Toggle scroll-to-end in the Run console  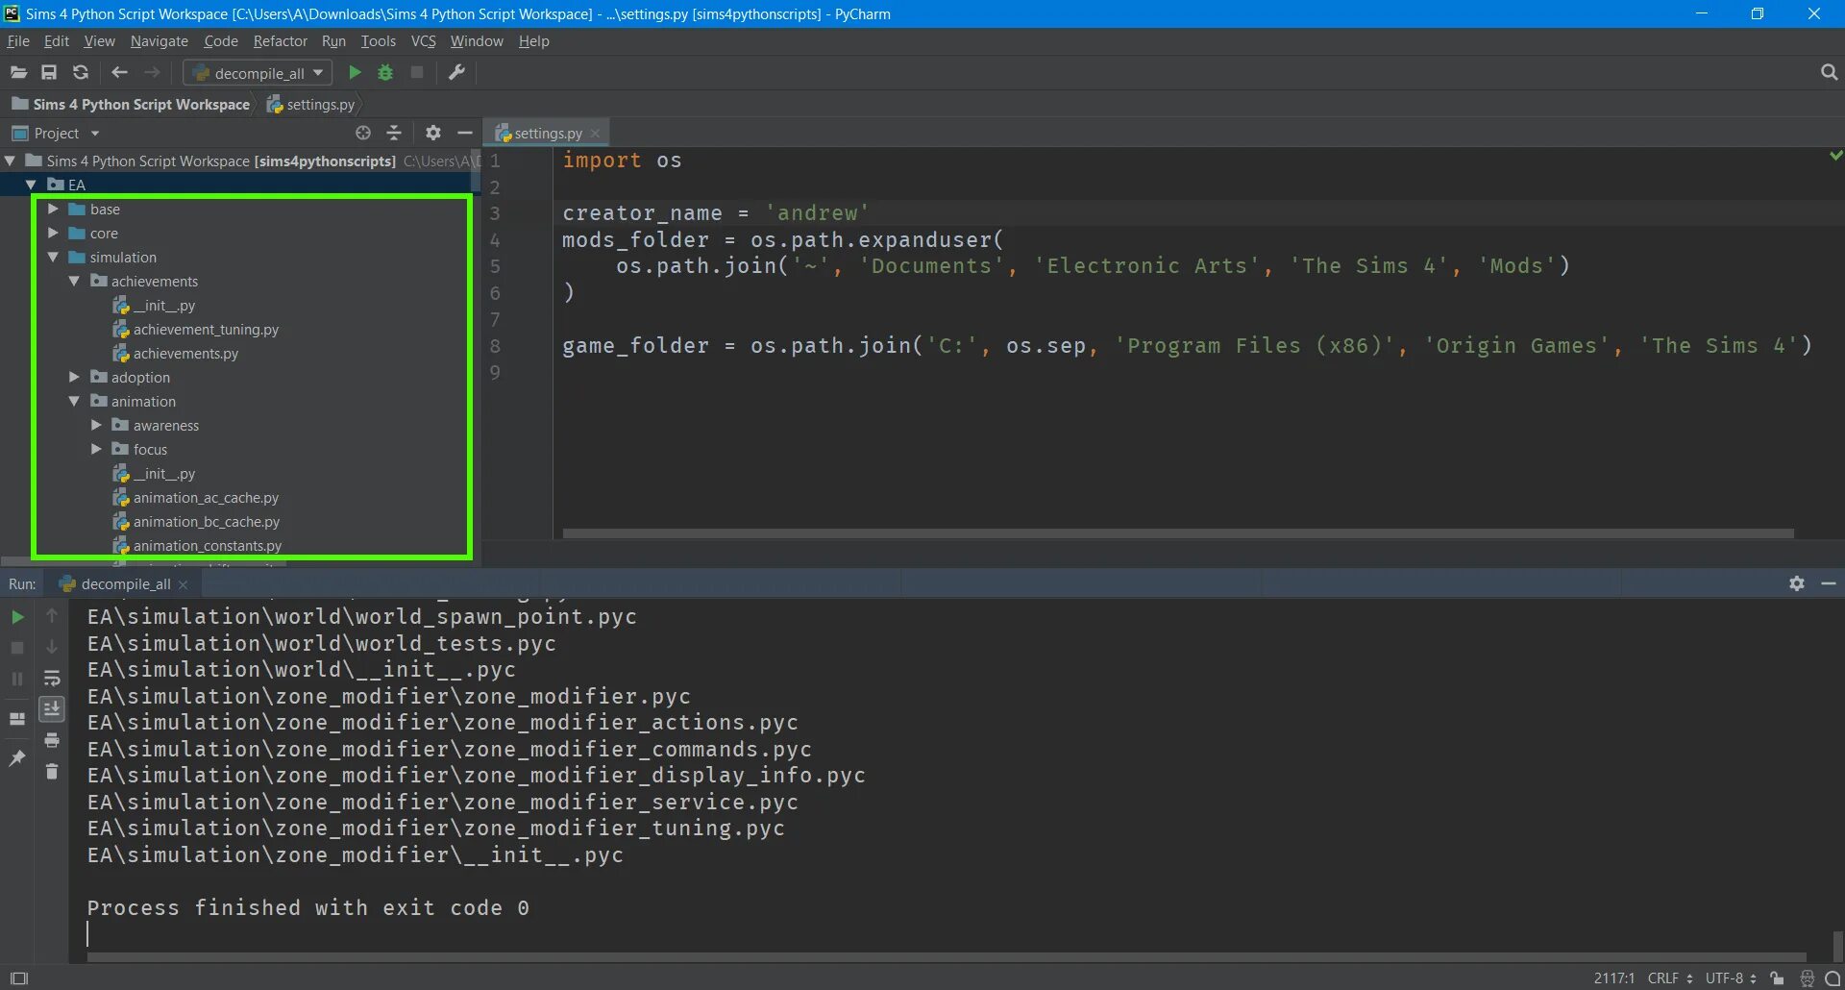52,709
